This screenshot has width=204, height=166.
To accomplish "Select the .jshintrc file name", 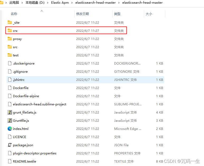I will click(19, 80).
